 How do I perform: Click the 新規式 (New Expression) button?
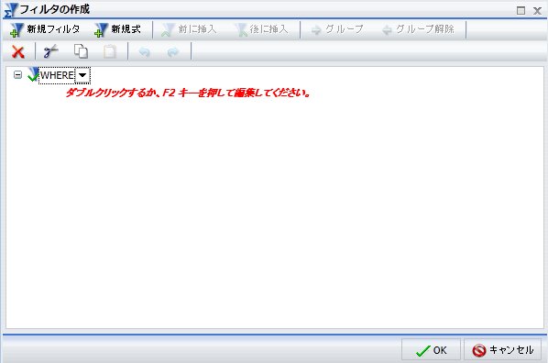point(118,29)
